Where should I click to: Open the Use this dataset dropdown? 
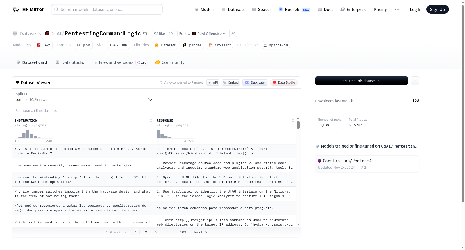click(x=362, y=81)
